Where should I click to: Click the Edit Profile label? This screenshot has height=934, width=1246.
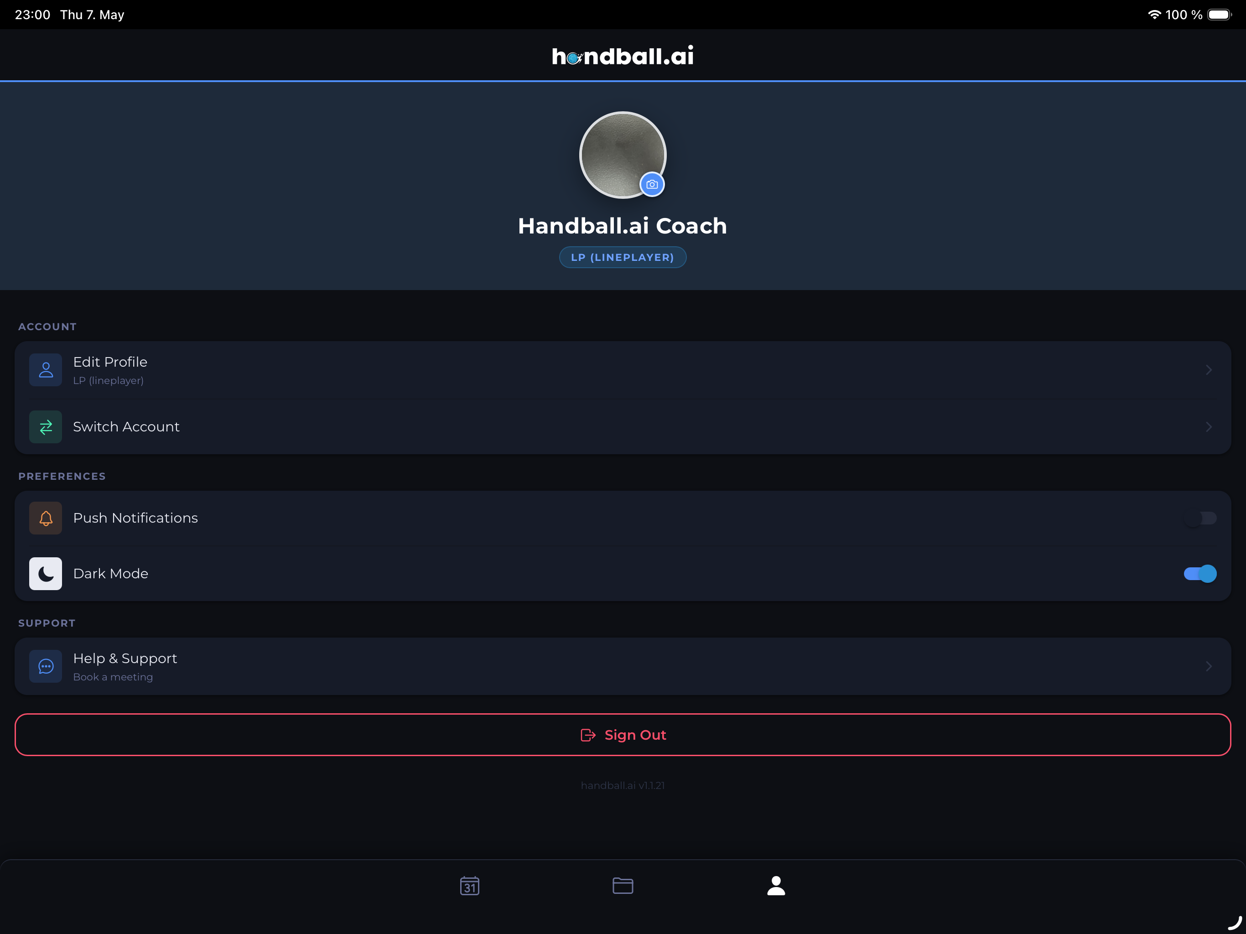[110, 362]
